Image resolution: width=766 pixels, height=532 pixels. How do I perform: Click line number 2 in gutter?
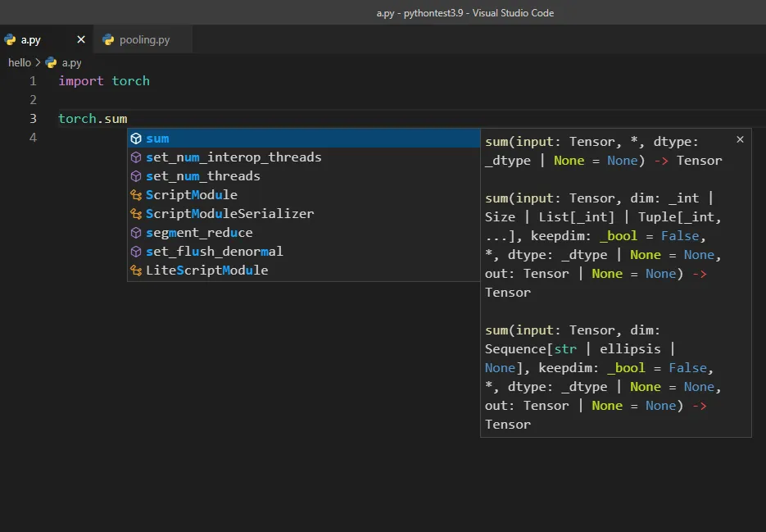(33, 100)
